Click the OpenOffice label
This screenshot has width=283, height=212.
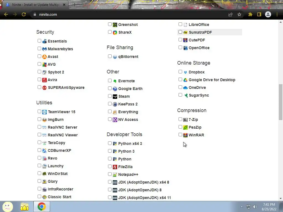[x=199, y=48]
